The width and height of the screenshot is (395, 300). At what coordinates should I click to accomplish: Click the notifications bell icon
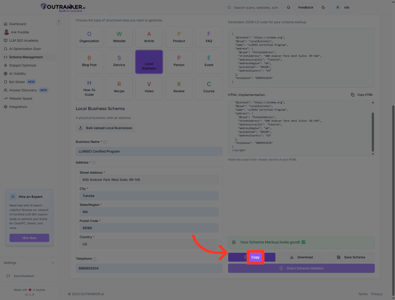tap(288, 7)
